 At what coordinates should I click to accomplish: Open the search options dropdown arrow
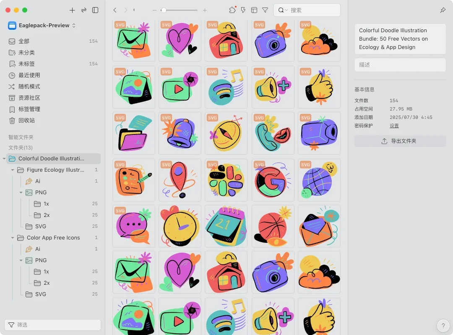pyautogui.click(x=287, y=10)
